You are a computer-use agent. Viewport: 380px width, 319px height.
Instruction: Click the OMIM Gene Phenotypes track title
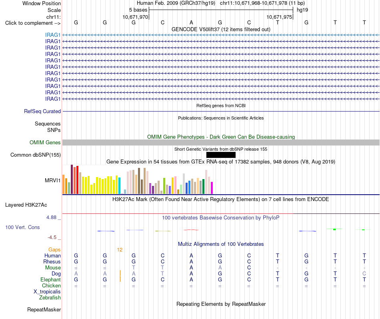221,137
